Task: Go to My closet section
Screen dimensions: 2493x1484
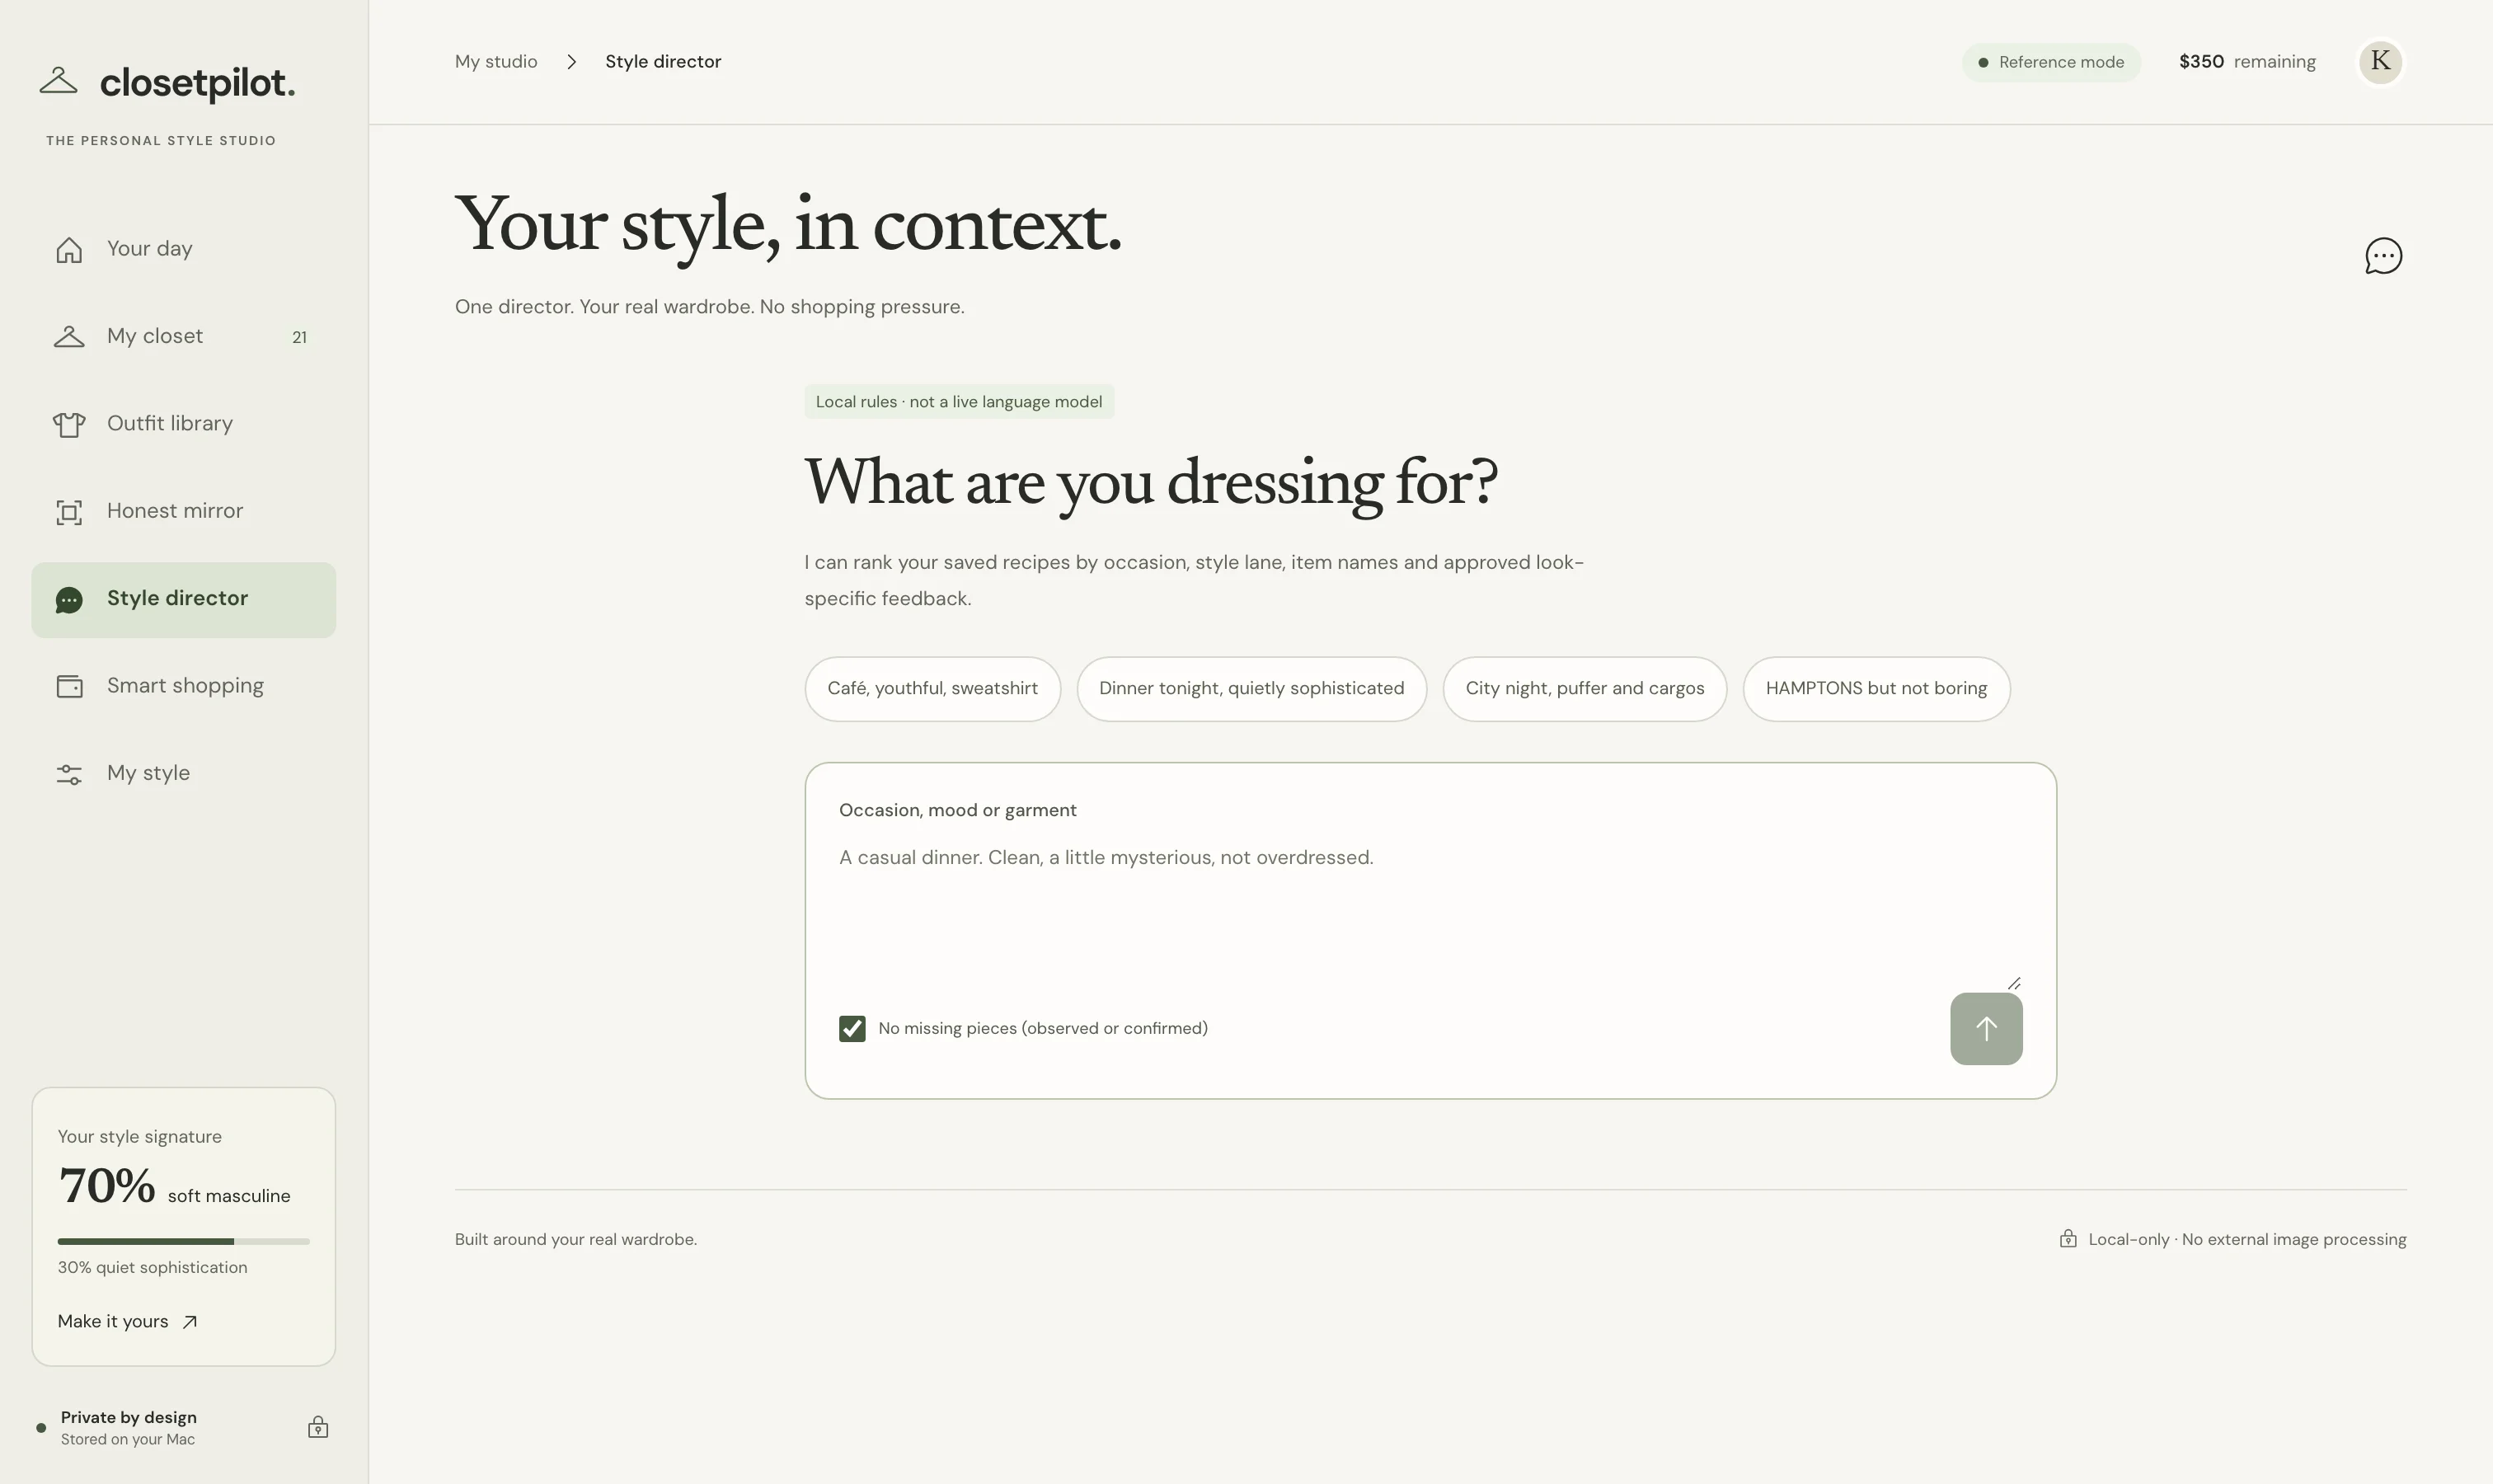Action: [184, 337]
